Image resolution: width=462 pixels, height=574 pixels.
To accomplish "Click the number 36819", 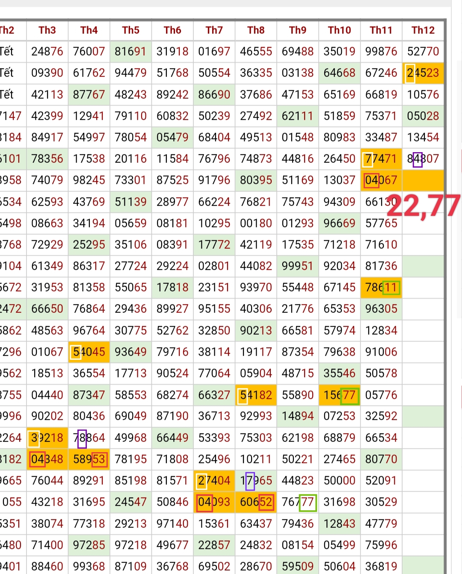I will (x=381, y=566).
